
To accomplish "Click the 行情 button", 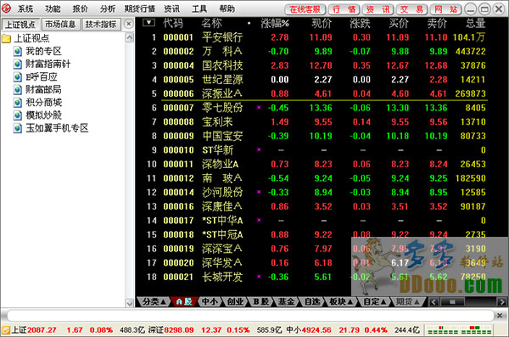I will (x=344, y=9).
